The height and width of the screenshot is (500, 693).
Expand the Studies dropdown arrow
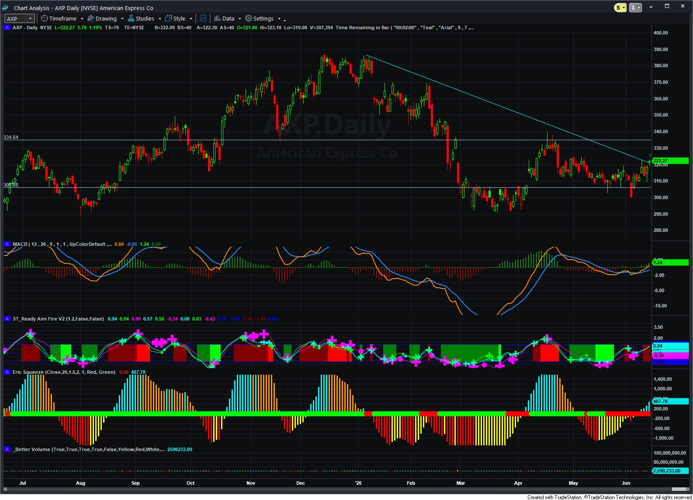click(x=160, y=19)
